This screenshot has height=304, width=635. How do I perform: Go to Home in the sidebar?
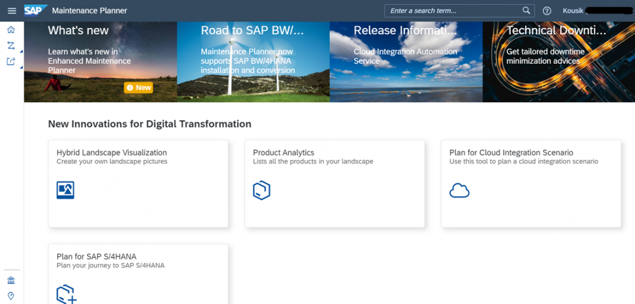click(x=11, y=30)
